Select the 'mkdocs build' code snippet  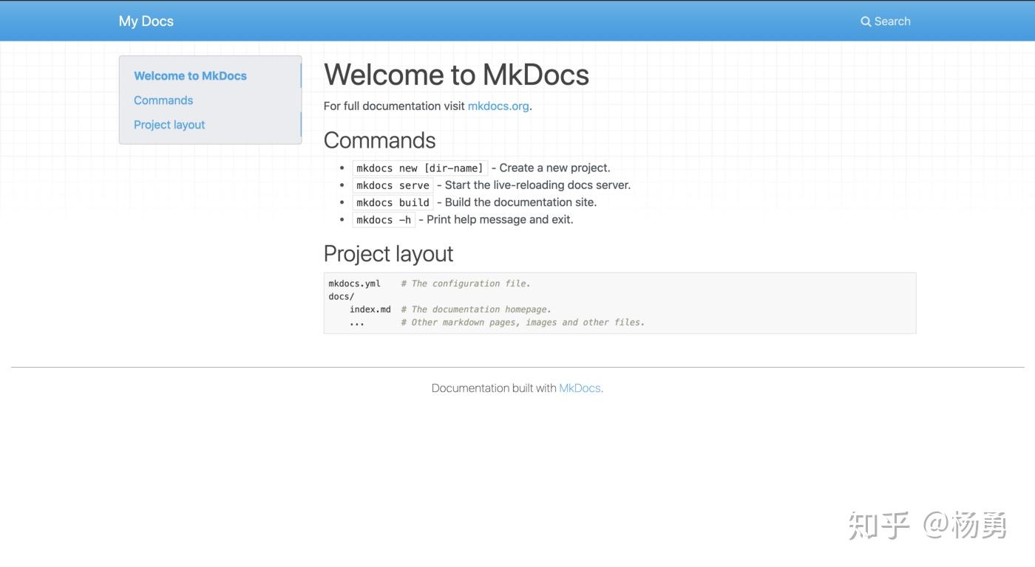(x=393, y=202)
